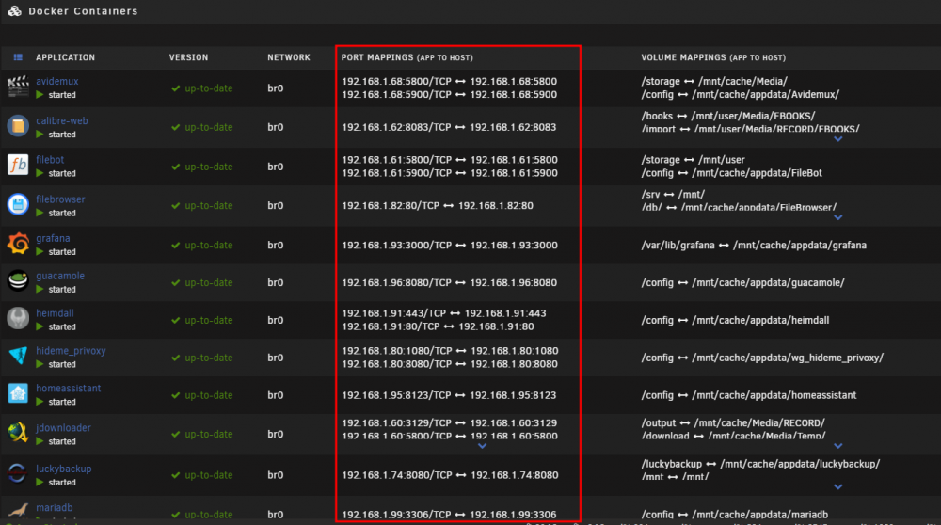Open the filebrowser container link

[60, 199]
